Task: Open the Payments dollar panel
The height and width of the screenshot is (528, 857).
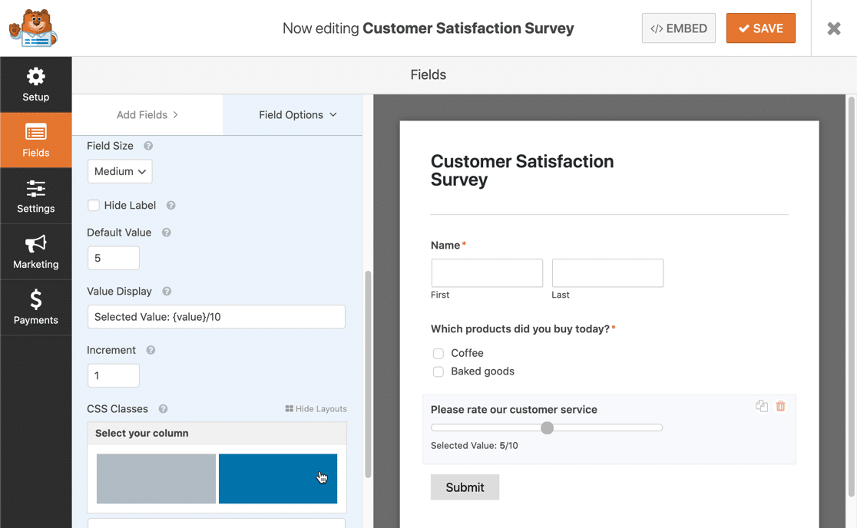Action: [35, 307]
